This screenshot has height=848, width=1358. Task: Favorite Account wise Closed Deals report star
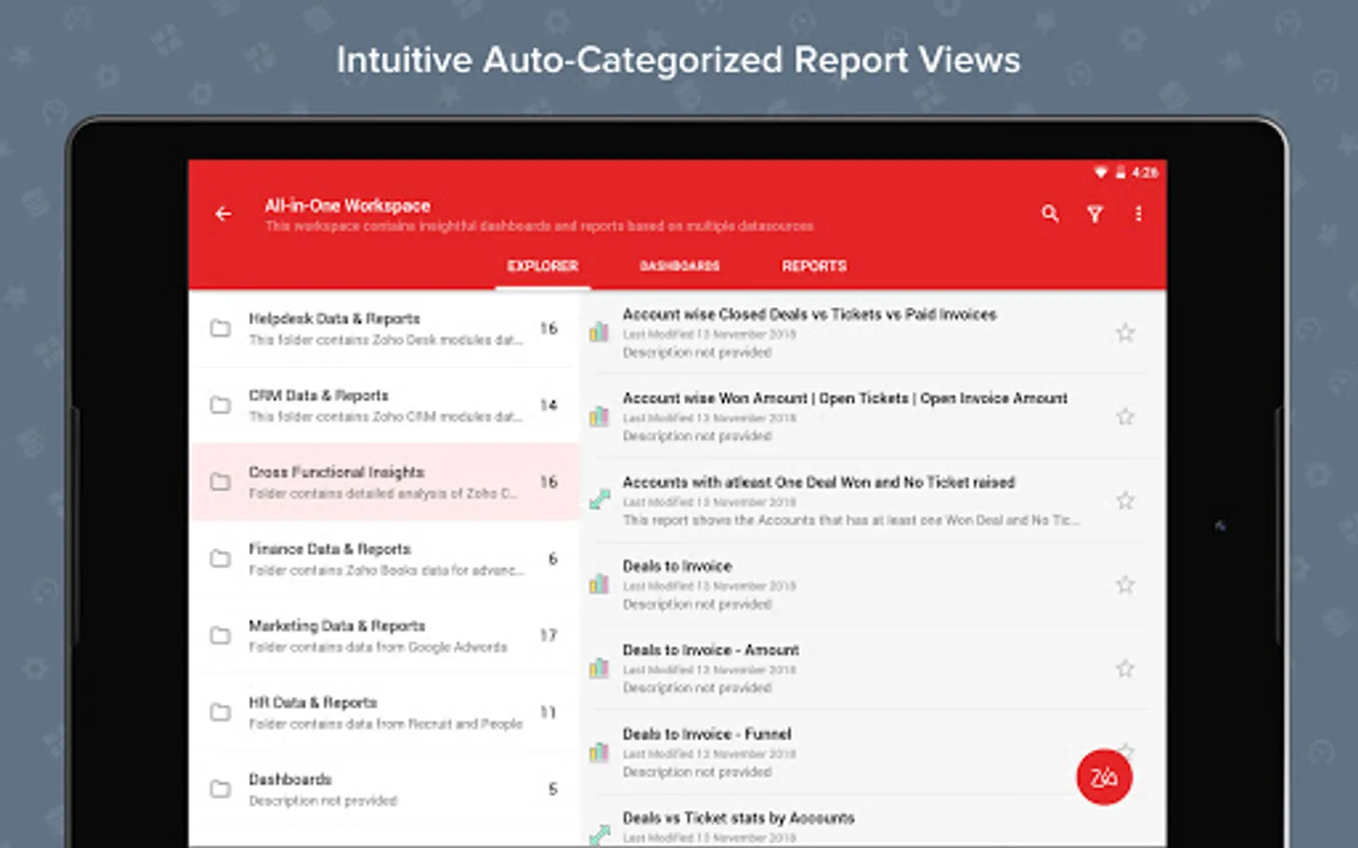point(1125,333)
